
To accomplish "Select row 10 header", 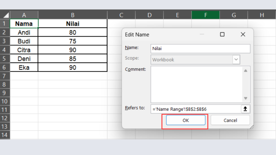I will tap(5, 101).
